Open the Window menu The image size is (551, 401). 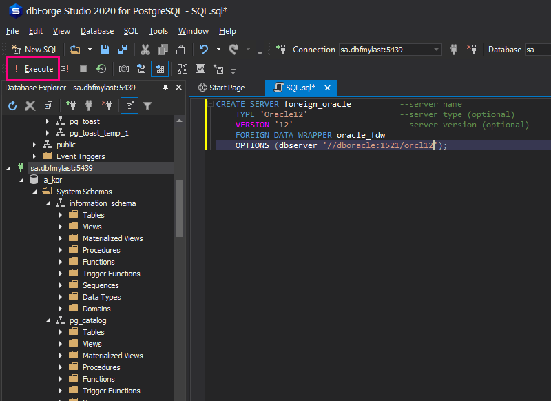coord(194,31)
